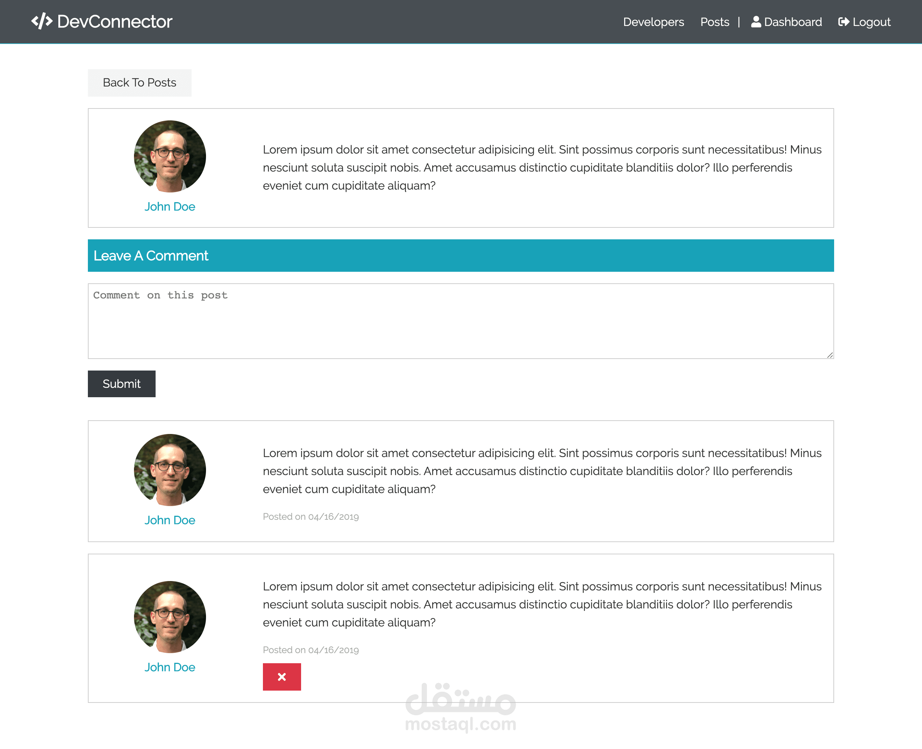Open John Doe link under main post
Image resolution: width=922 pixels, height=749 pixels.
pos(170,207)
